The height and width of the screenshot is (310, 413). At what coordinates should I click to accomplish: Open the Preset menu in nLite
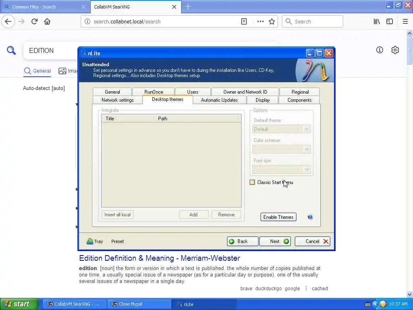coord(117,241)
